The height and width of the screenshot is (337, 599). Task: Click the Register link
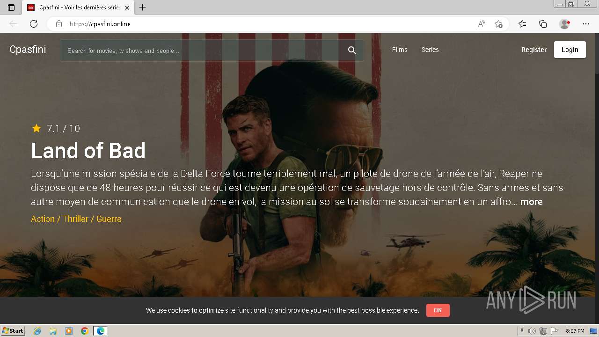[x=534, y=50]
